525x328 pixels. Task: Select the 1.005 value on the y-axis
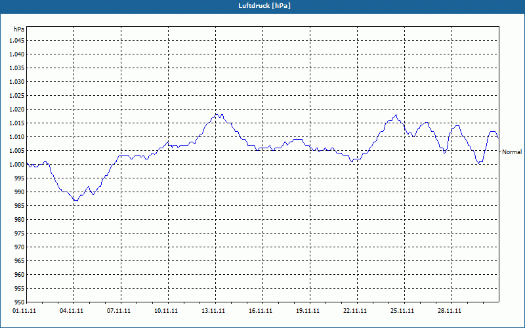coord(17,151)
